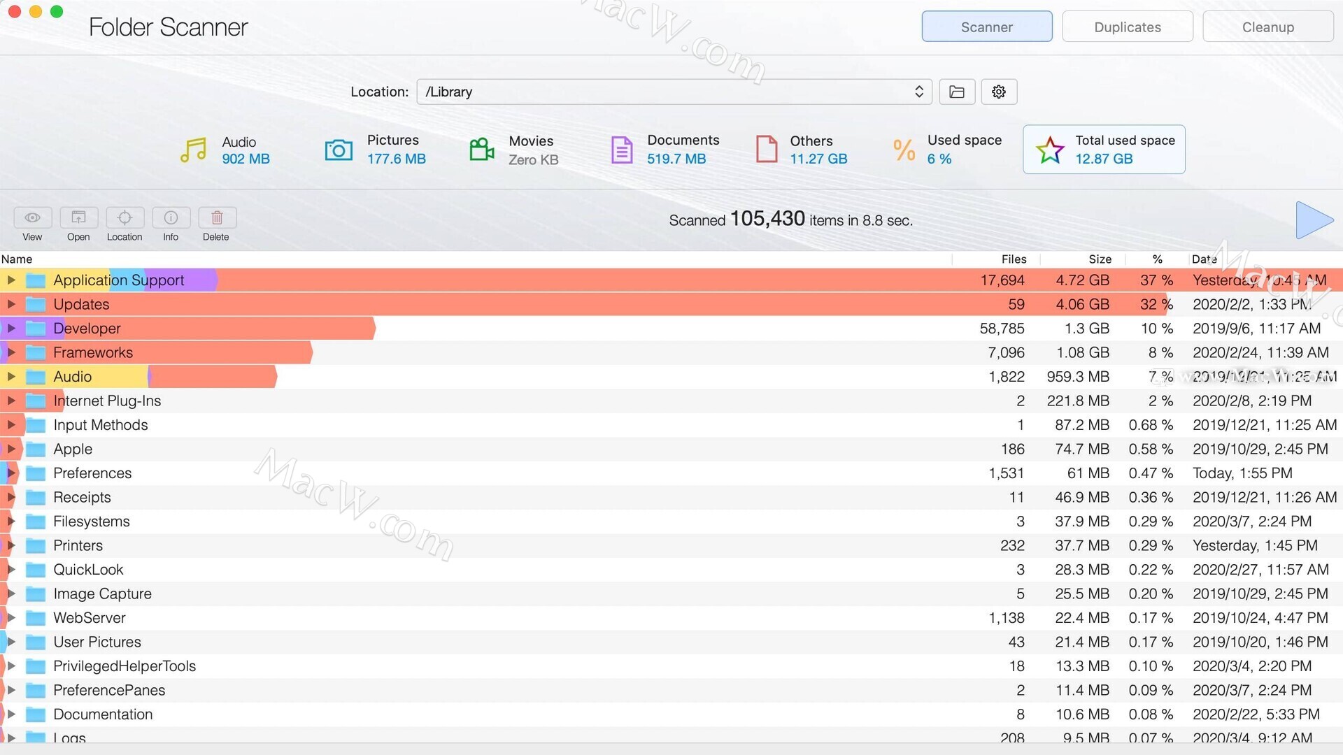Sort by the % column header
The height and width of the screenshot is (755, 1343).
[1158, 259]
